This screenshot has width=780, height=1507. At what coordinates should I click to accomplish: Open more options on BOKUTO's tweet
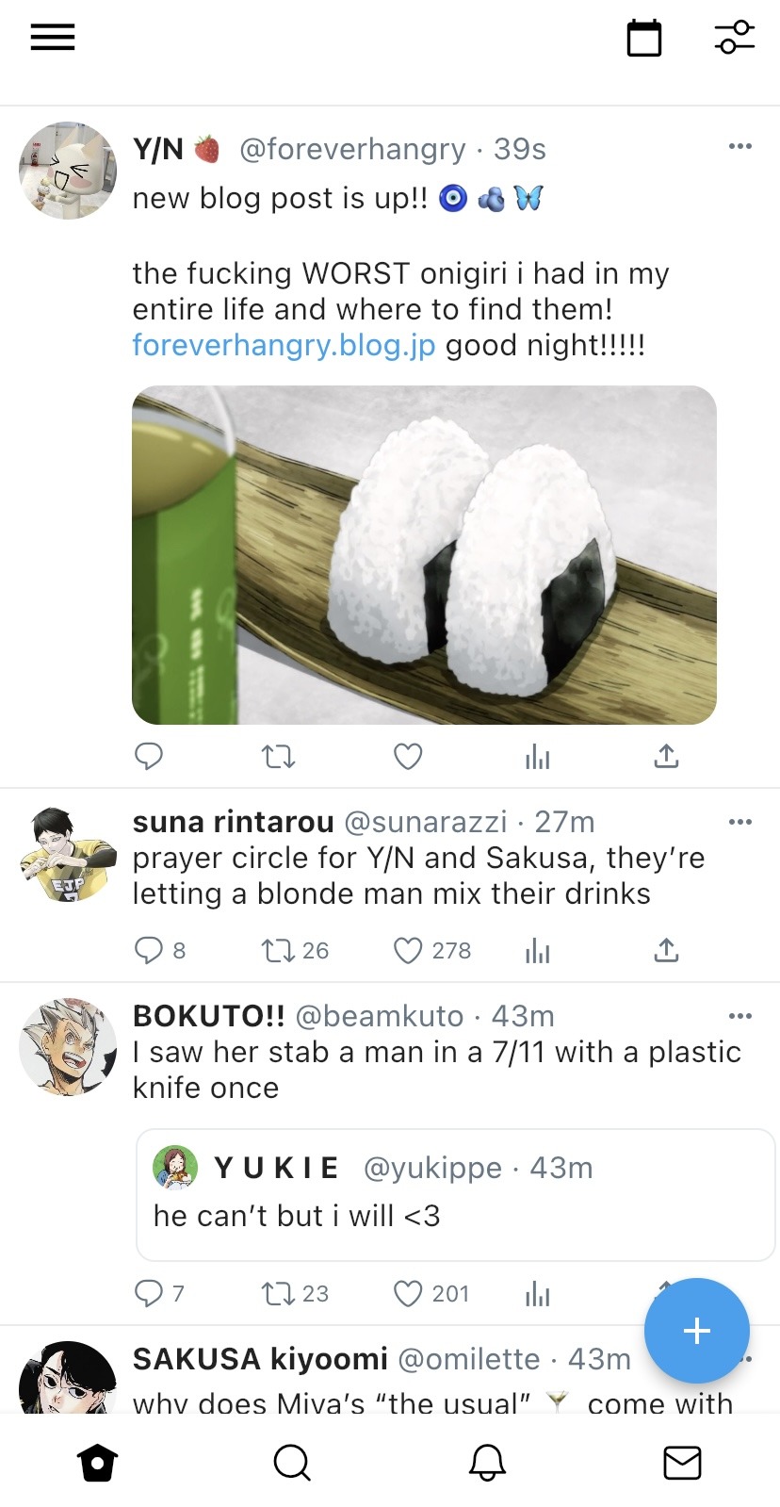pyautogui.click(x=740, y=1015)
